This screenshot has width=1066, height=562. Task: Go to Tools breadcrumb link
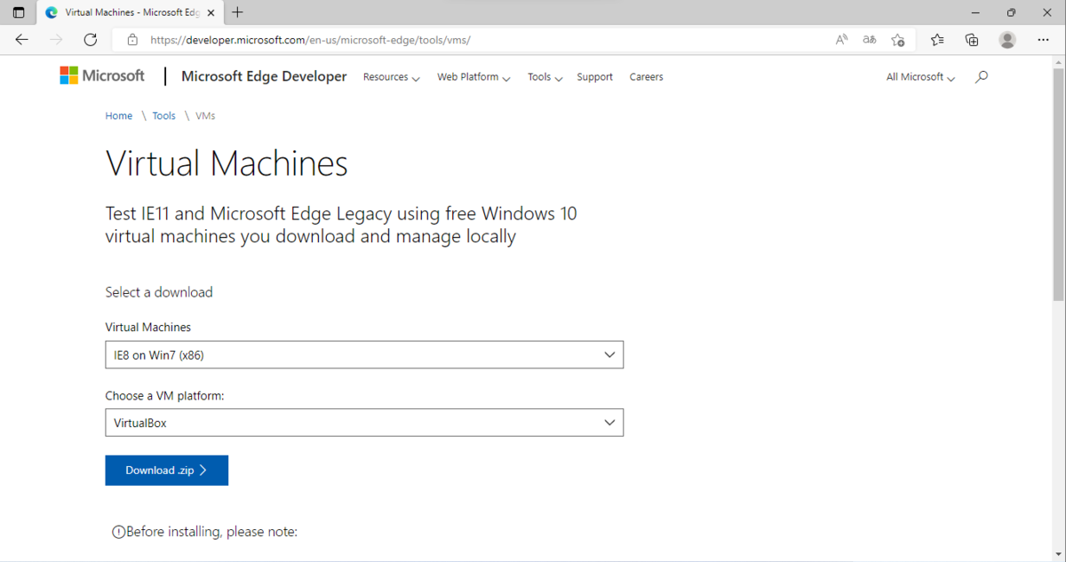coord(163,115)
